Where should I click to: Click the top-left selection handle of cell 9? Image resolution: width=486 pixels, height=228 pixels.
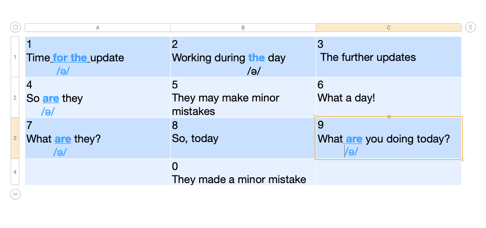coord(315,116)
